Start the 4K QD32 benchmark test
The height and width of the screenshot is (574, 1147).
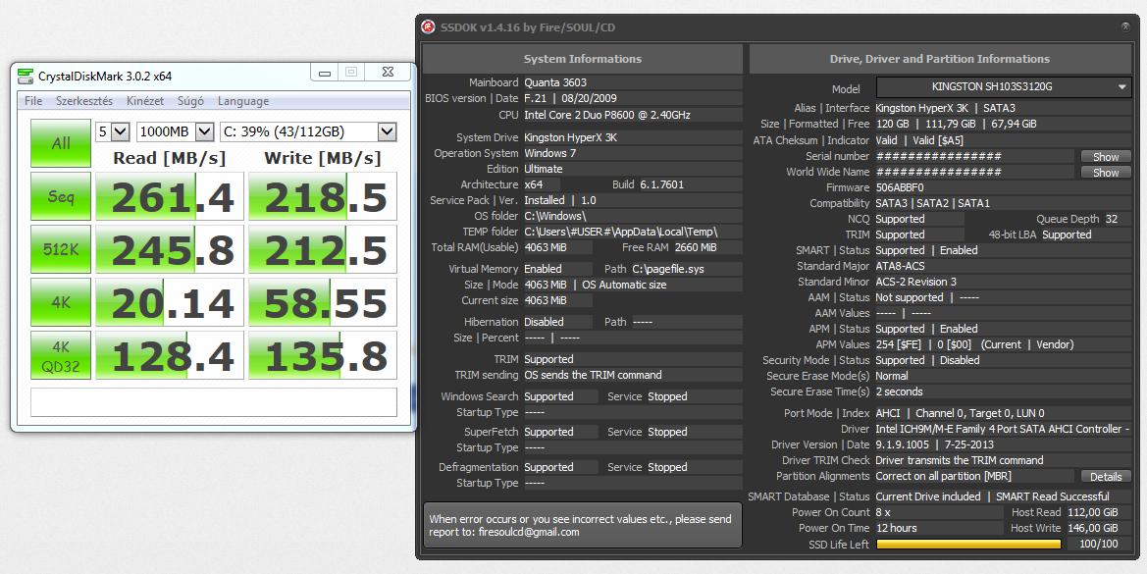point(61,355)
